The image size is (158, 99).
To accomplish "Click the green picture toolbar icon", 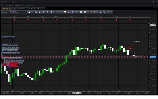I will tap(77, 12).
